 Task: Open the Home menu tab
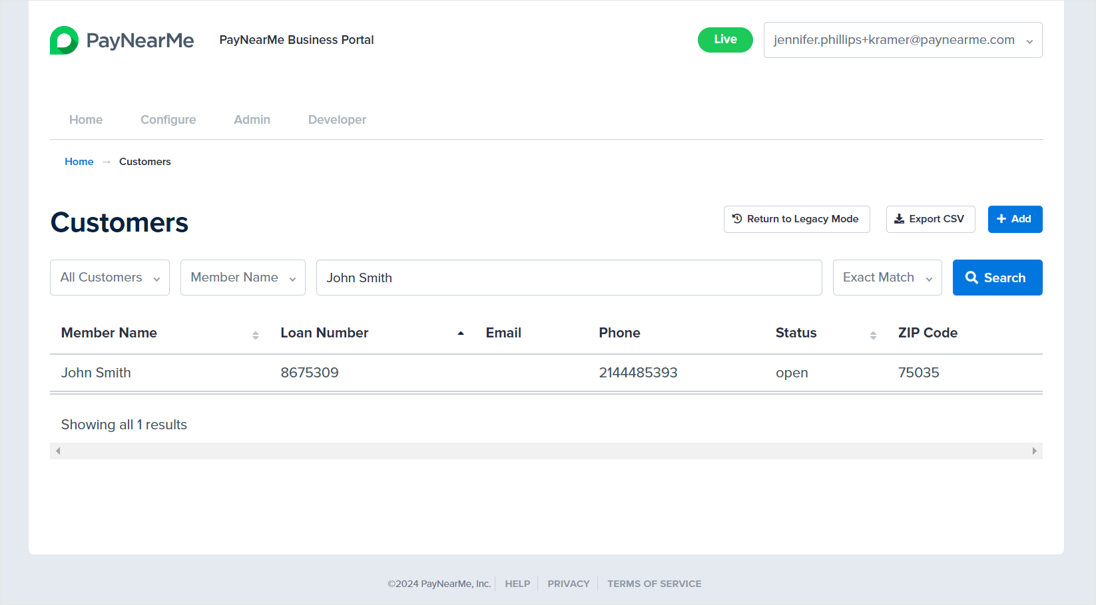point(86,120)
